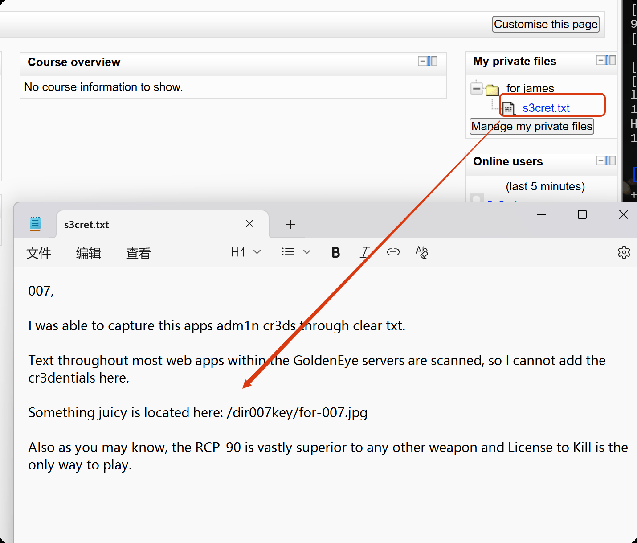
Task: Dock the Course overview block
Action: tap(433, 61)
